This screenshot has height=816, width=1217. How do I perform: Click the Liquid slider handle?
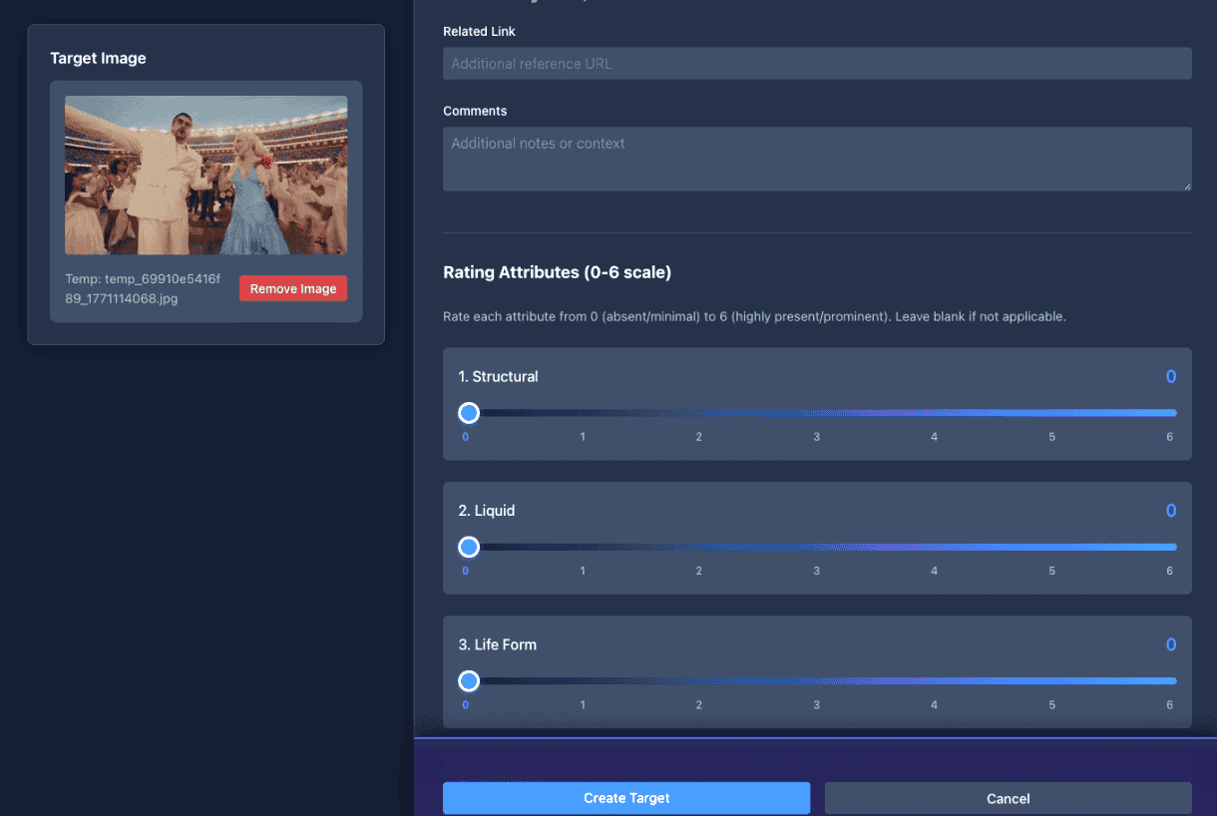[469, 547]
